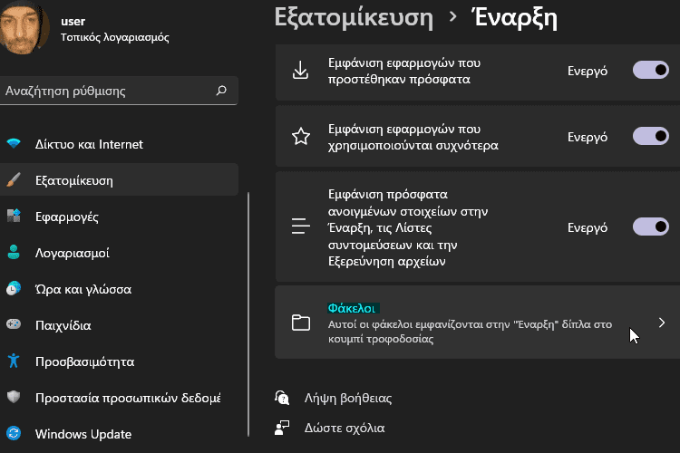Image resolution: width=680 pixels, height=453 pixels.
Task: Select the Λογαριασμοί person icon
Action: (x=14, y=252)
